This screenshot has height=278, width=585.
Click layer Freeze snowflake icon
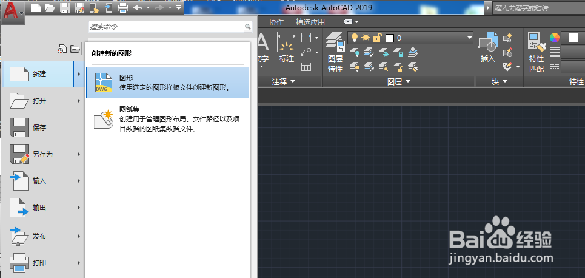pos(383,52)
